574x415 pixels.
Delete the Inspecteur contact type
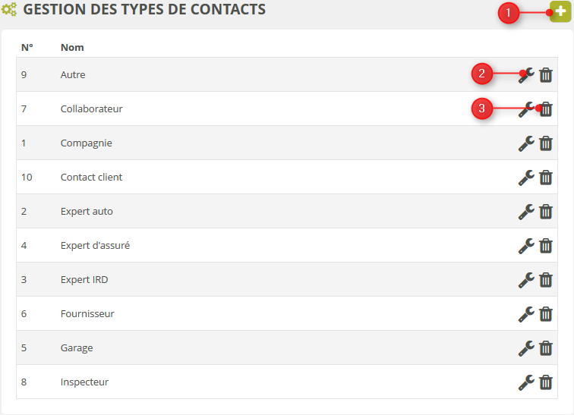546,382
